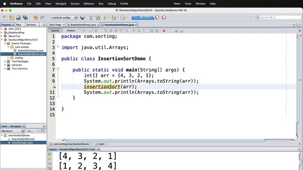Expand the CPD_2023 project node
303x170 pixels.
[x=2, y=29]
